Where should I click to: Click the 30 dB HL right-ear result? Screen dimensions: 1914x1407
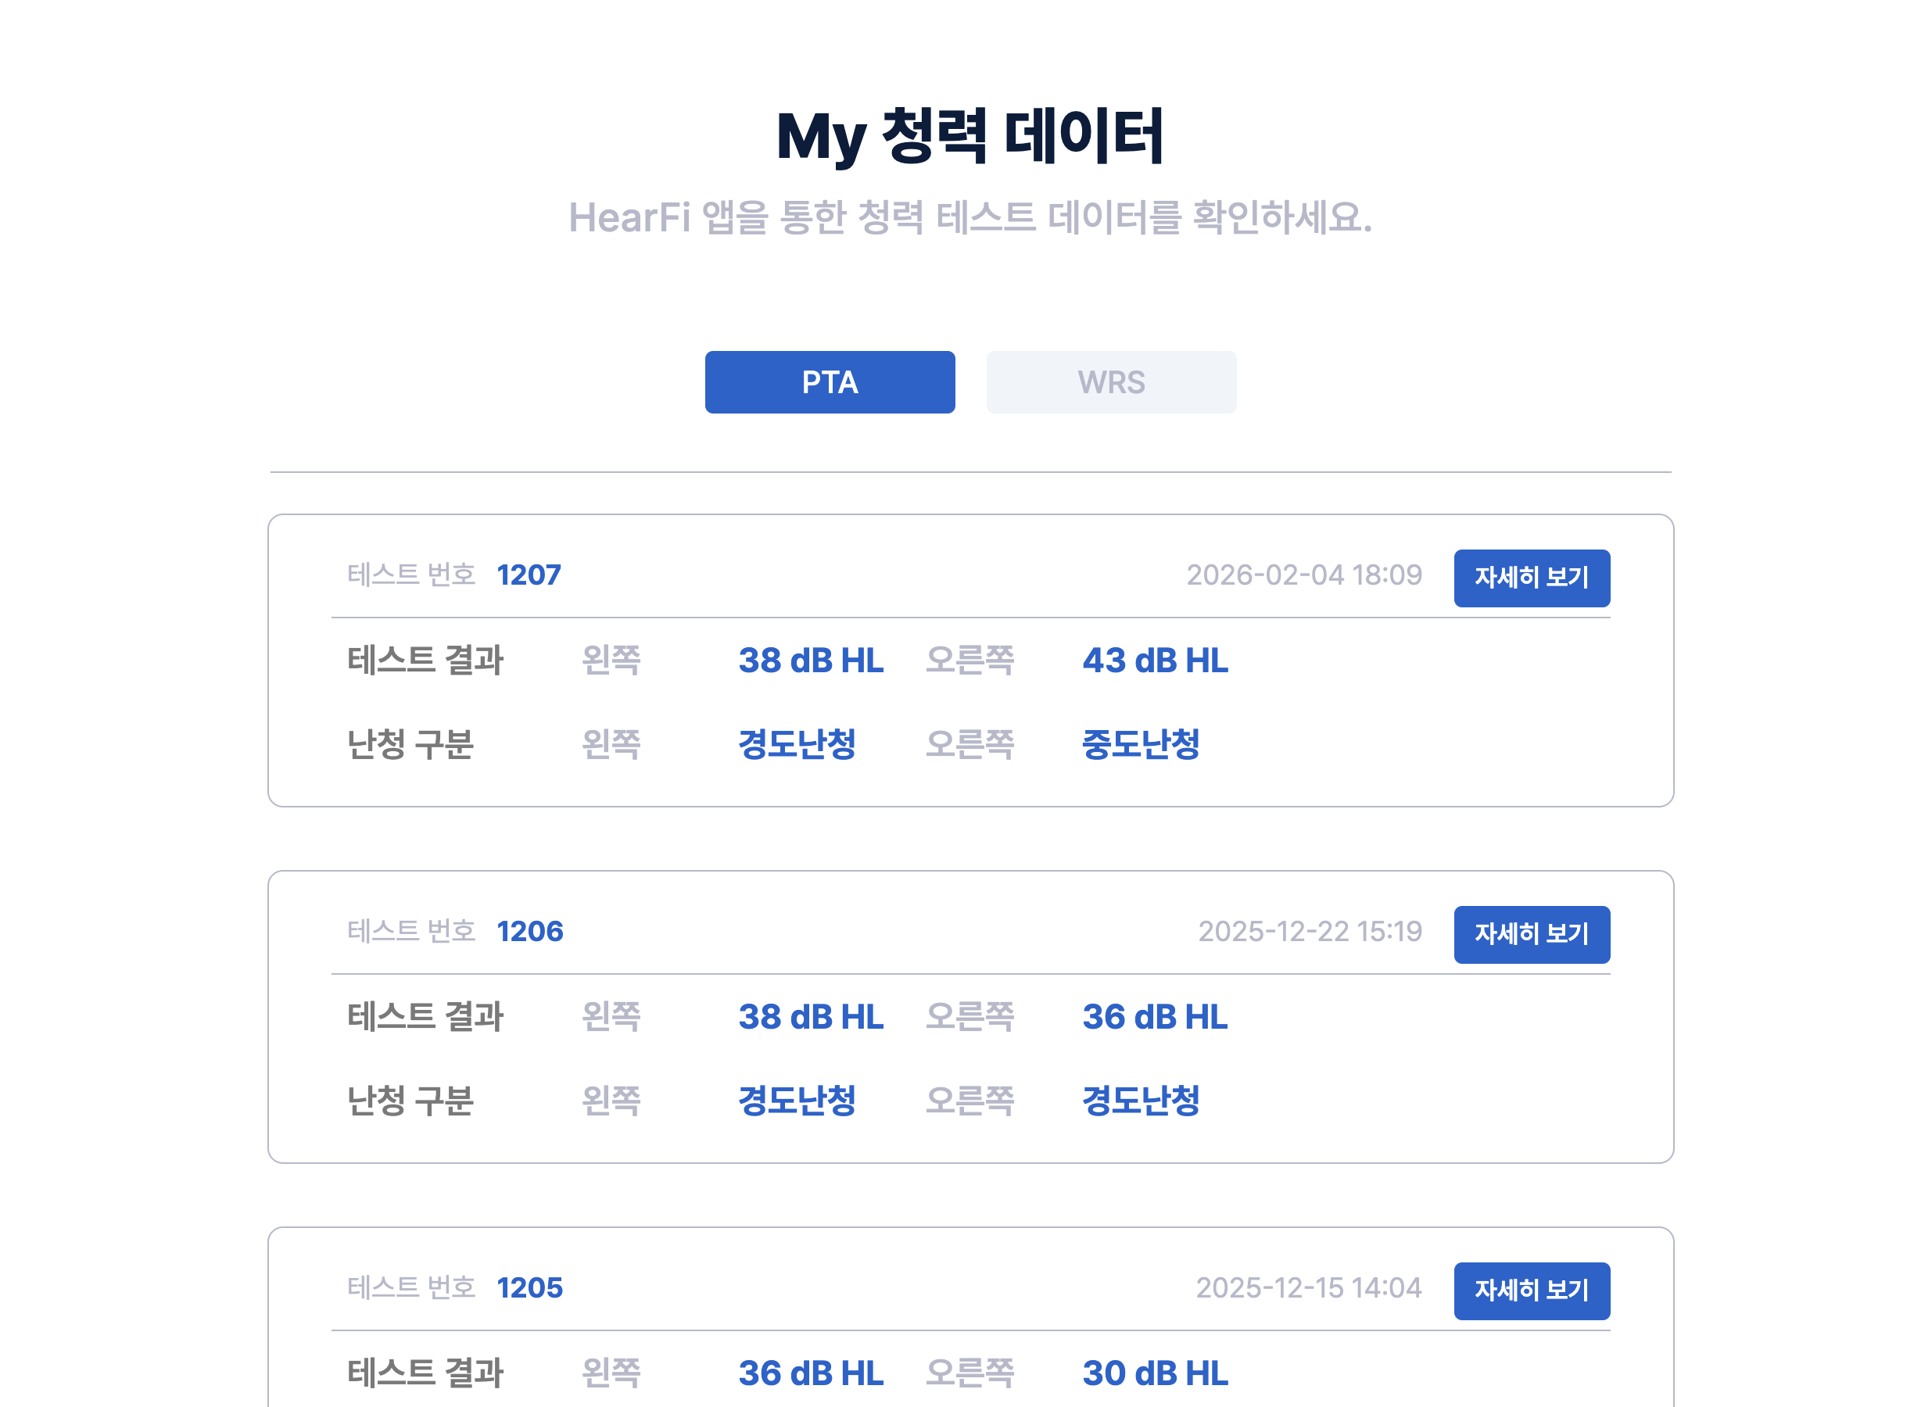click(x=1154, y=1373)
